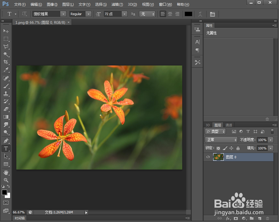Select the Magic Wand tool
This screenshot has width=279, height=222.
(6, 54)
